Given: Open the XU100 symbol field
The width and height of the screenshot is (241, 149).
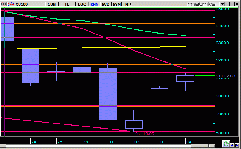Looking at the screenshot, I should (x=30, y=4).
